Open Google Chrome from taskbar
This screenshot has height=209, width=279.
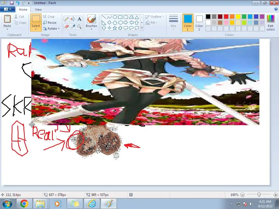coord(24,204)
